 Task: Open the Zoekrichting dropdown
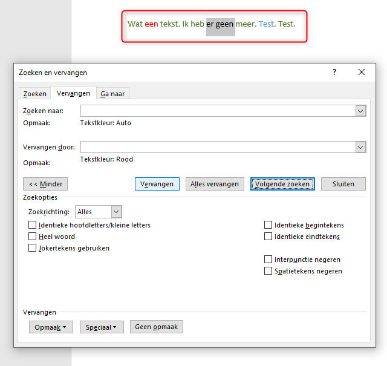(x=99, y=212)
